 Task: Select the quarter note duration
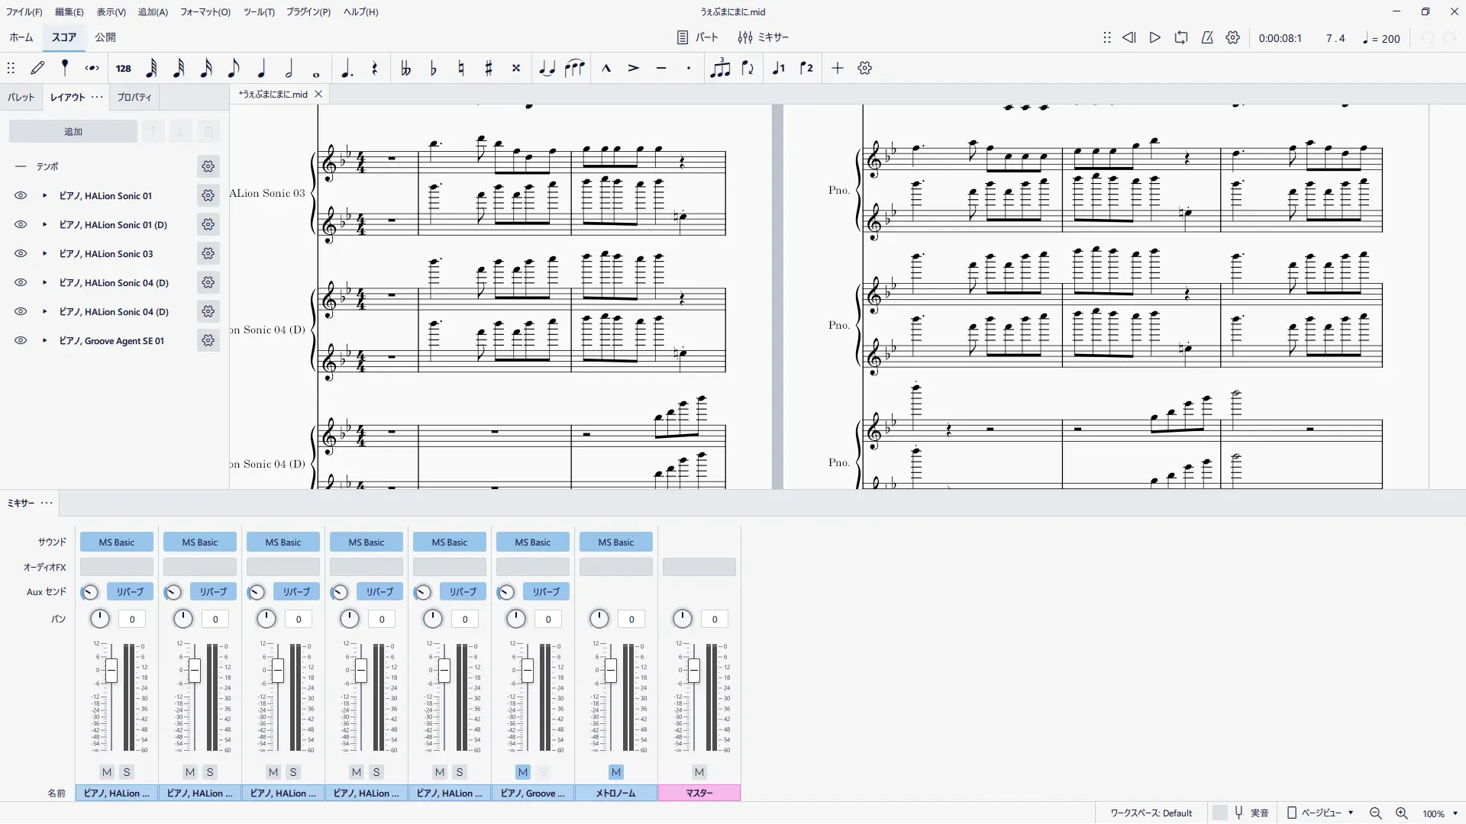pyautogui.click(x=261, y=69)
